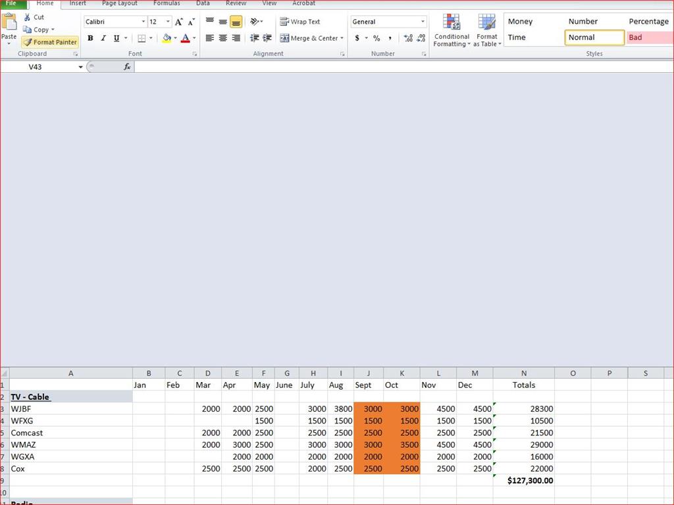Expand the Name Box V43 dropdown
Screen dimensions: 674x505
pos(80,67)
